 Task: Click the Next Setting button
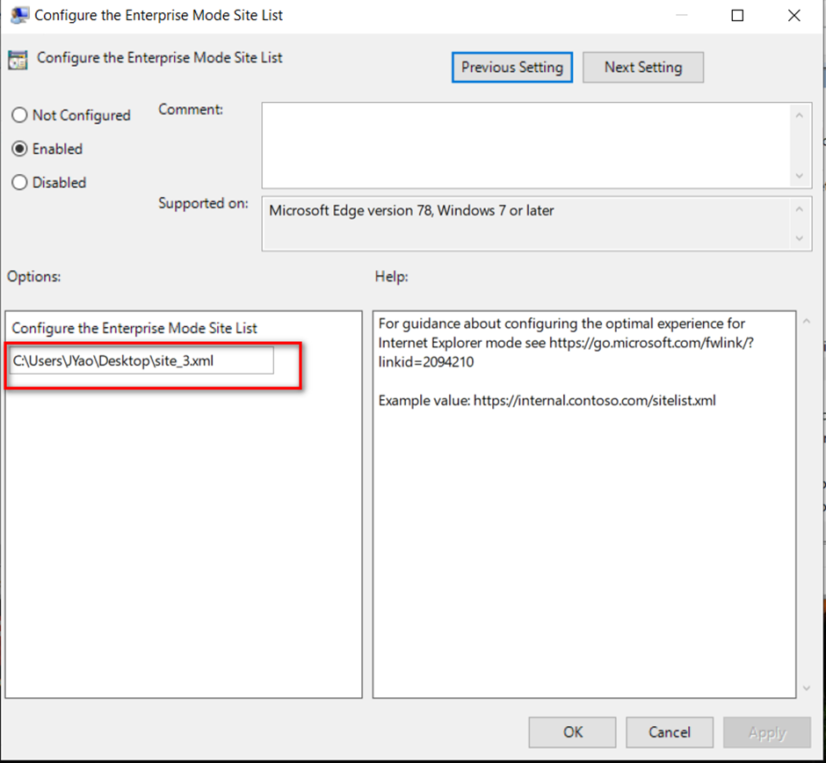click(642, 67)
